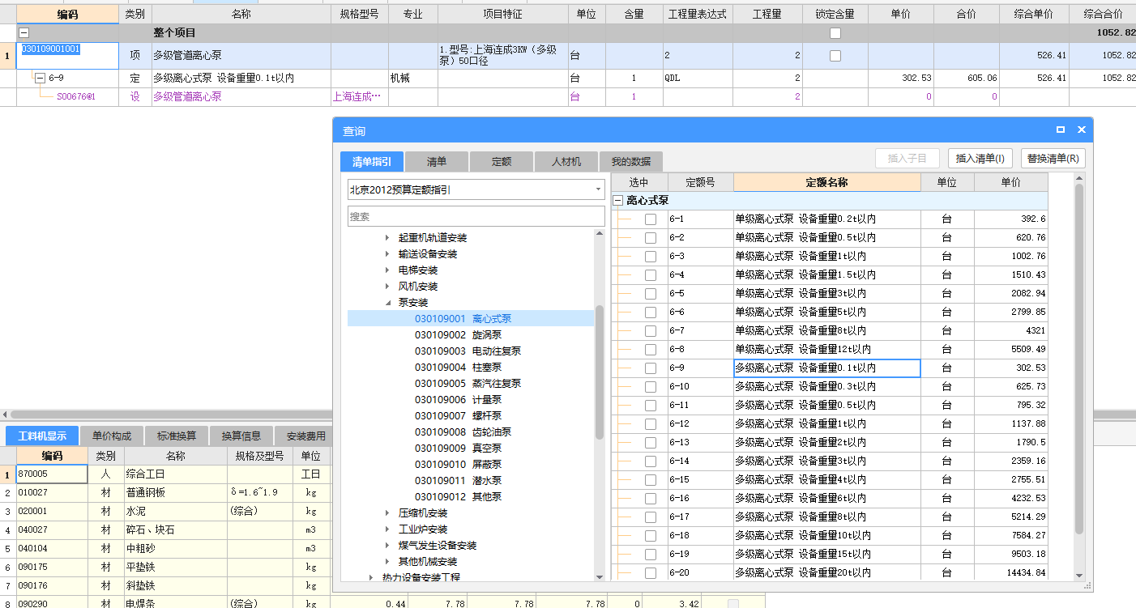Expand 压缩机安装 tree node
Screen dimensions: 1136x608
coord(386,513)
